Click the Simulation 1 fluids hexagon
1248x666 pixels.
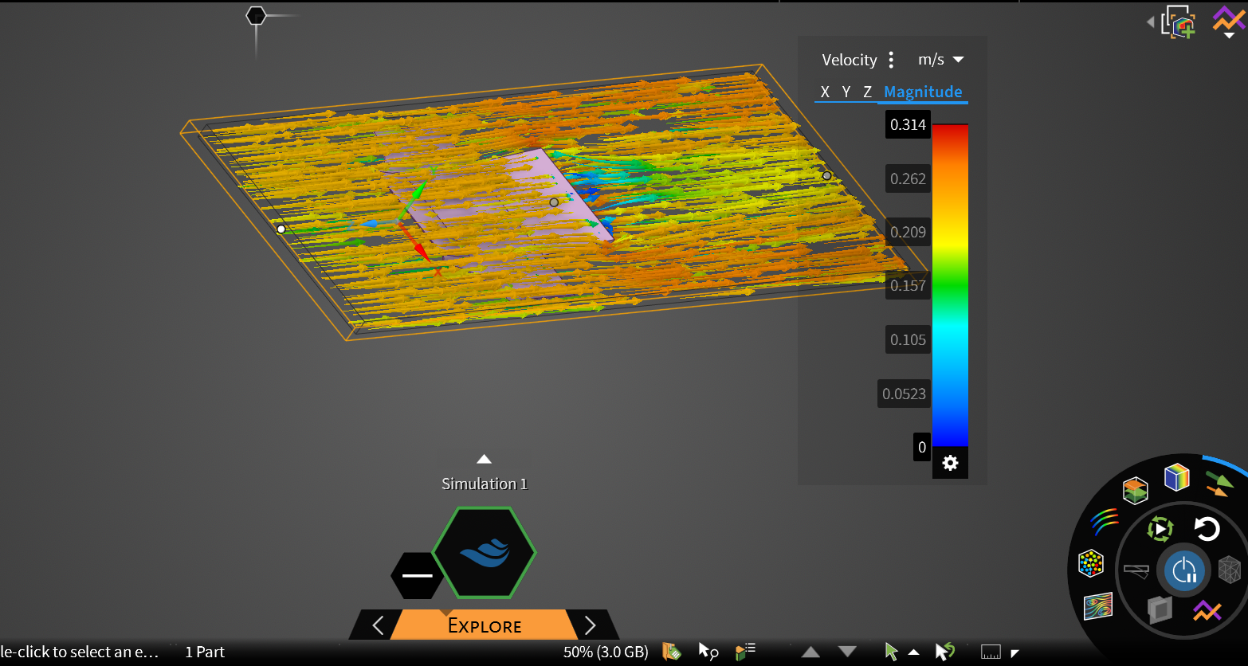click(485, 552)
